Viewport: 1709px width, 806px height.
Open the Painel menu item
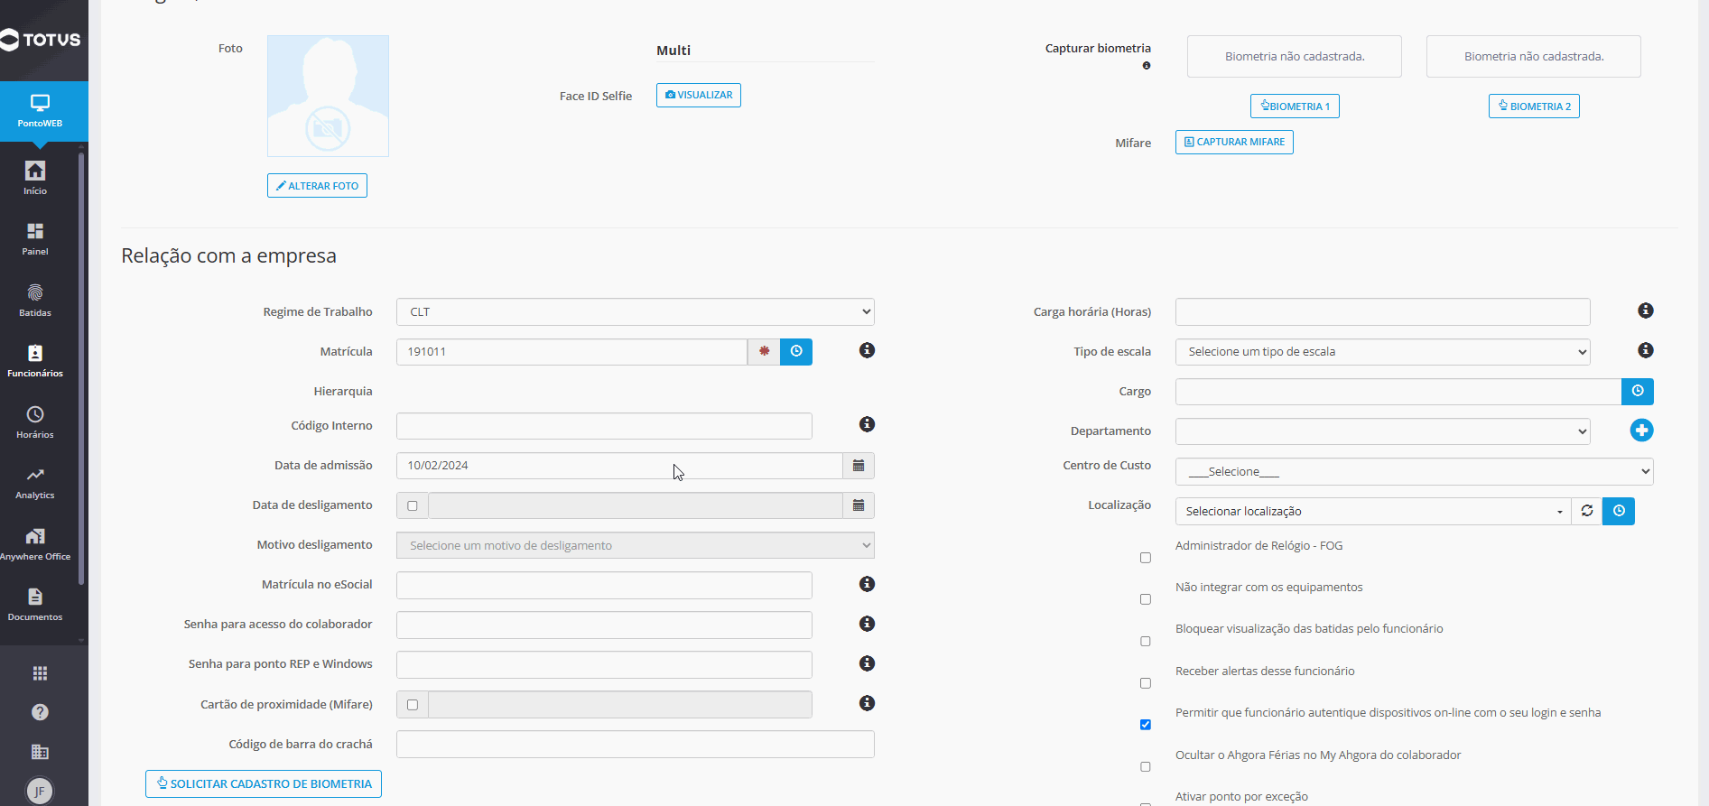tap(35, 239)
